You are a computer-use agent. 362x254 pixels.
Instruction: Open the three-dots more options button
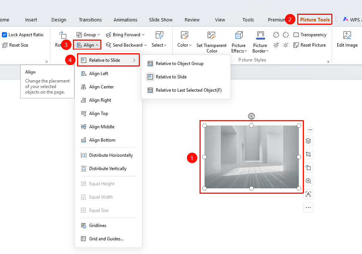coord(308,207)
